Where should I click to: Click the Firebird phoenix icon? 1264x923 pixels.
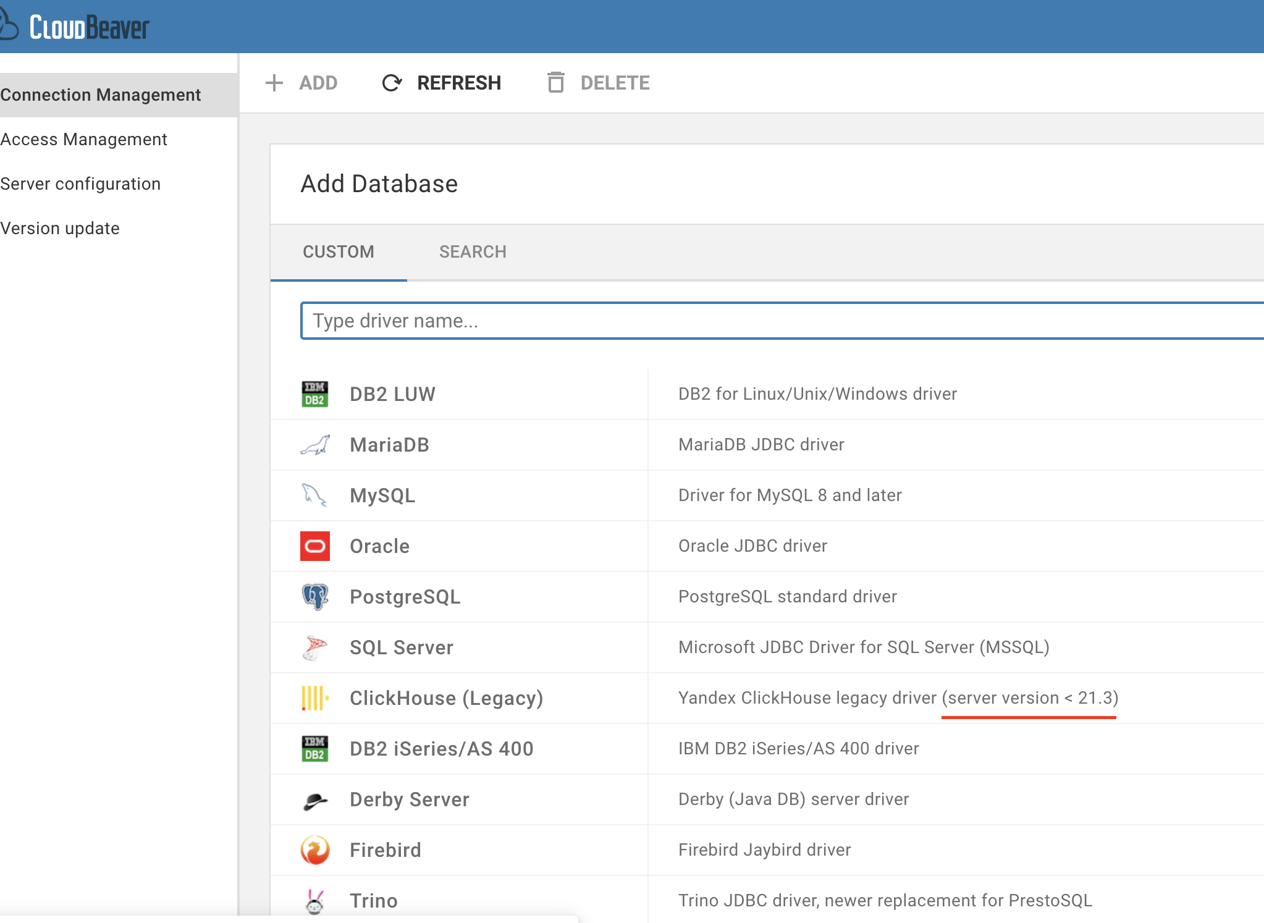point(315,850)
